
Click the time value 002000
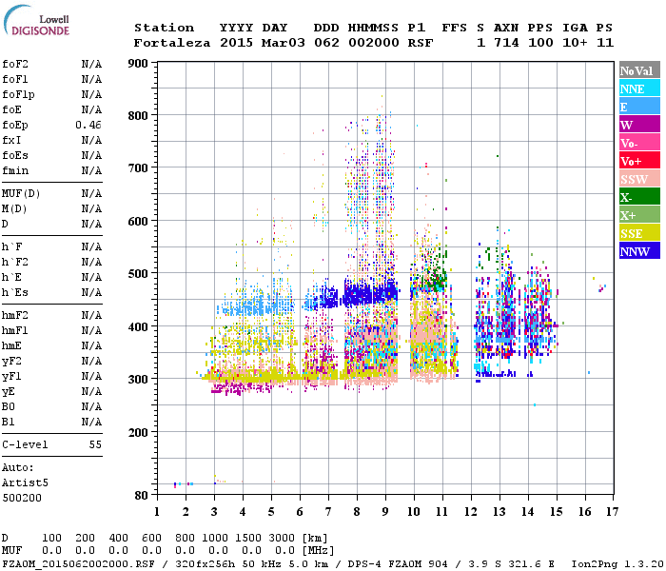pos(374,43)
